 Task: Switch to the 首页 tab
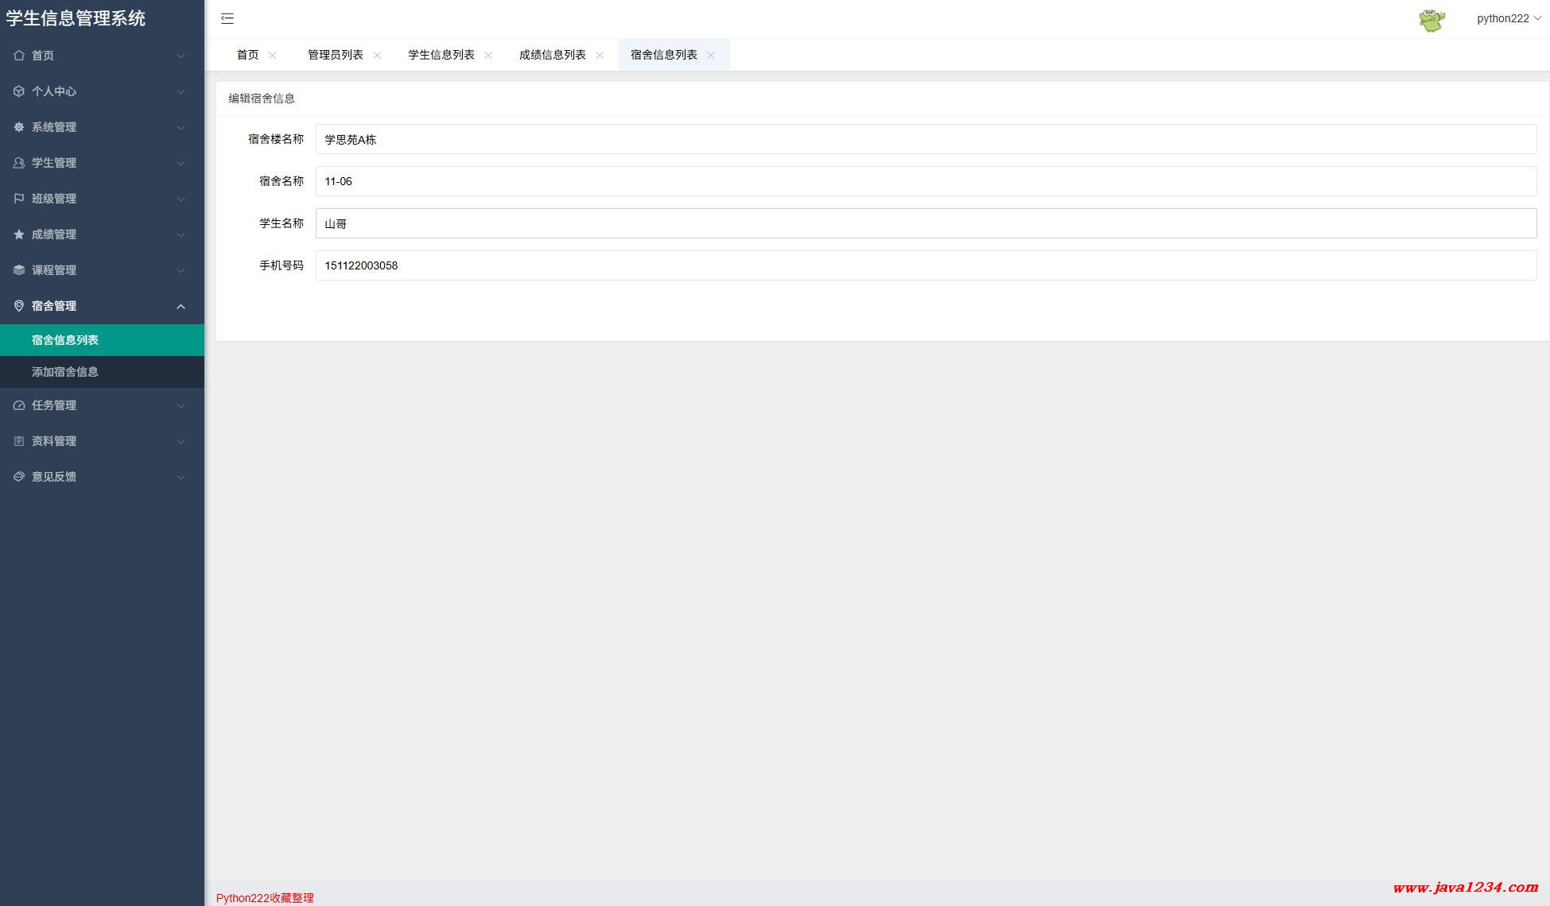click(x=247, y=55)
